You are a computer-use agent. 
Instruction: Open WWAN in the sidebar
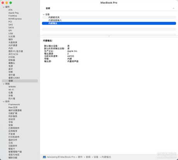12,87
